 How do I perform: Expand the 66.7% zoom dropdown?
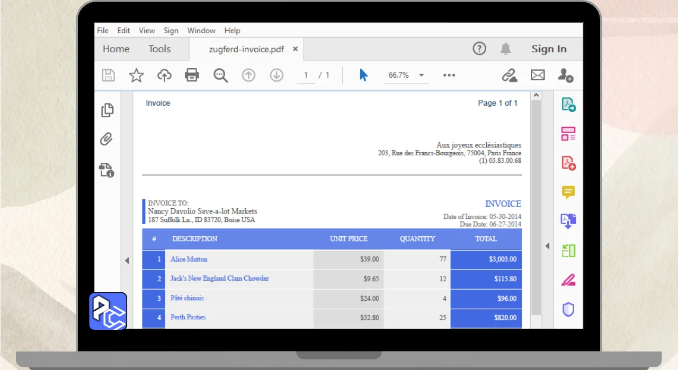[x=422, y=75]
